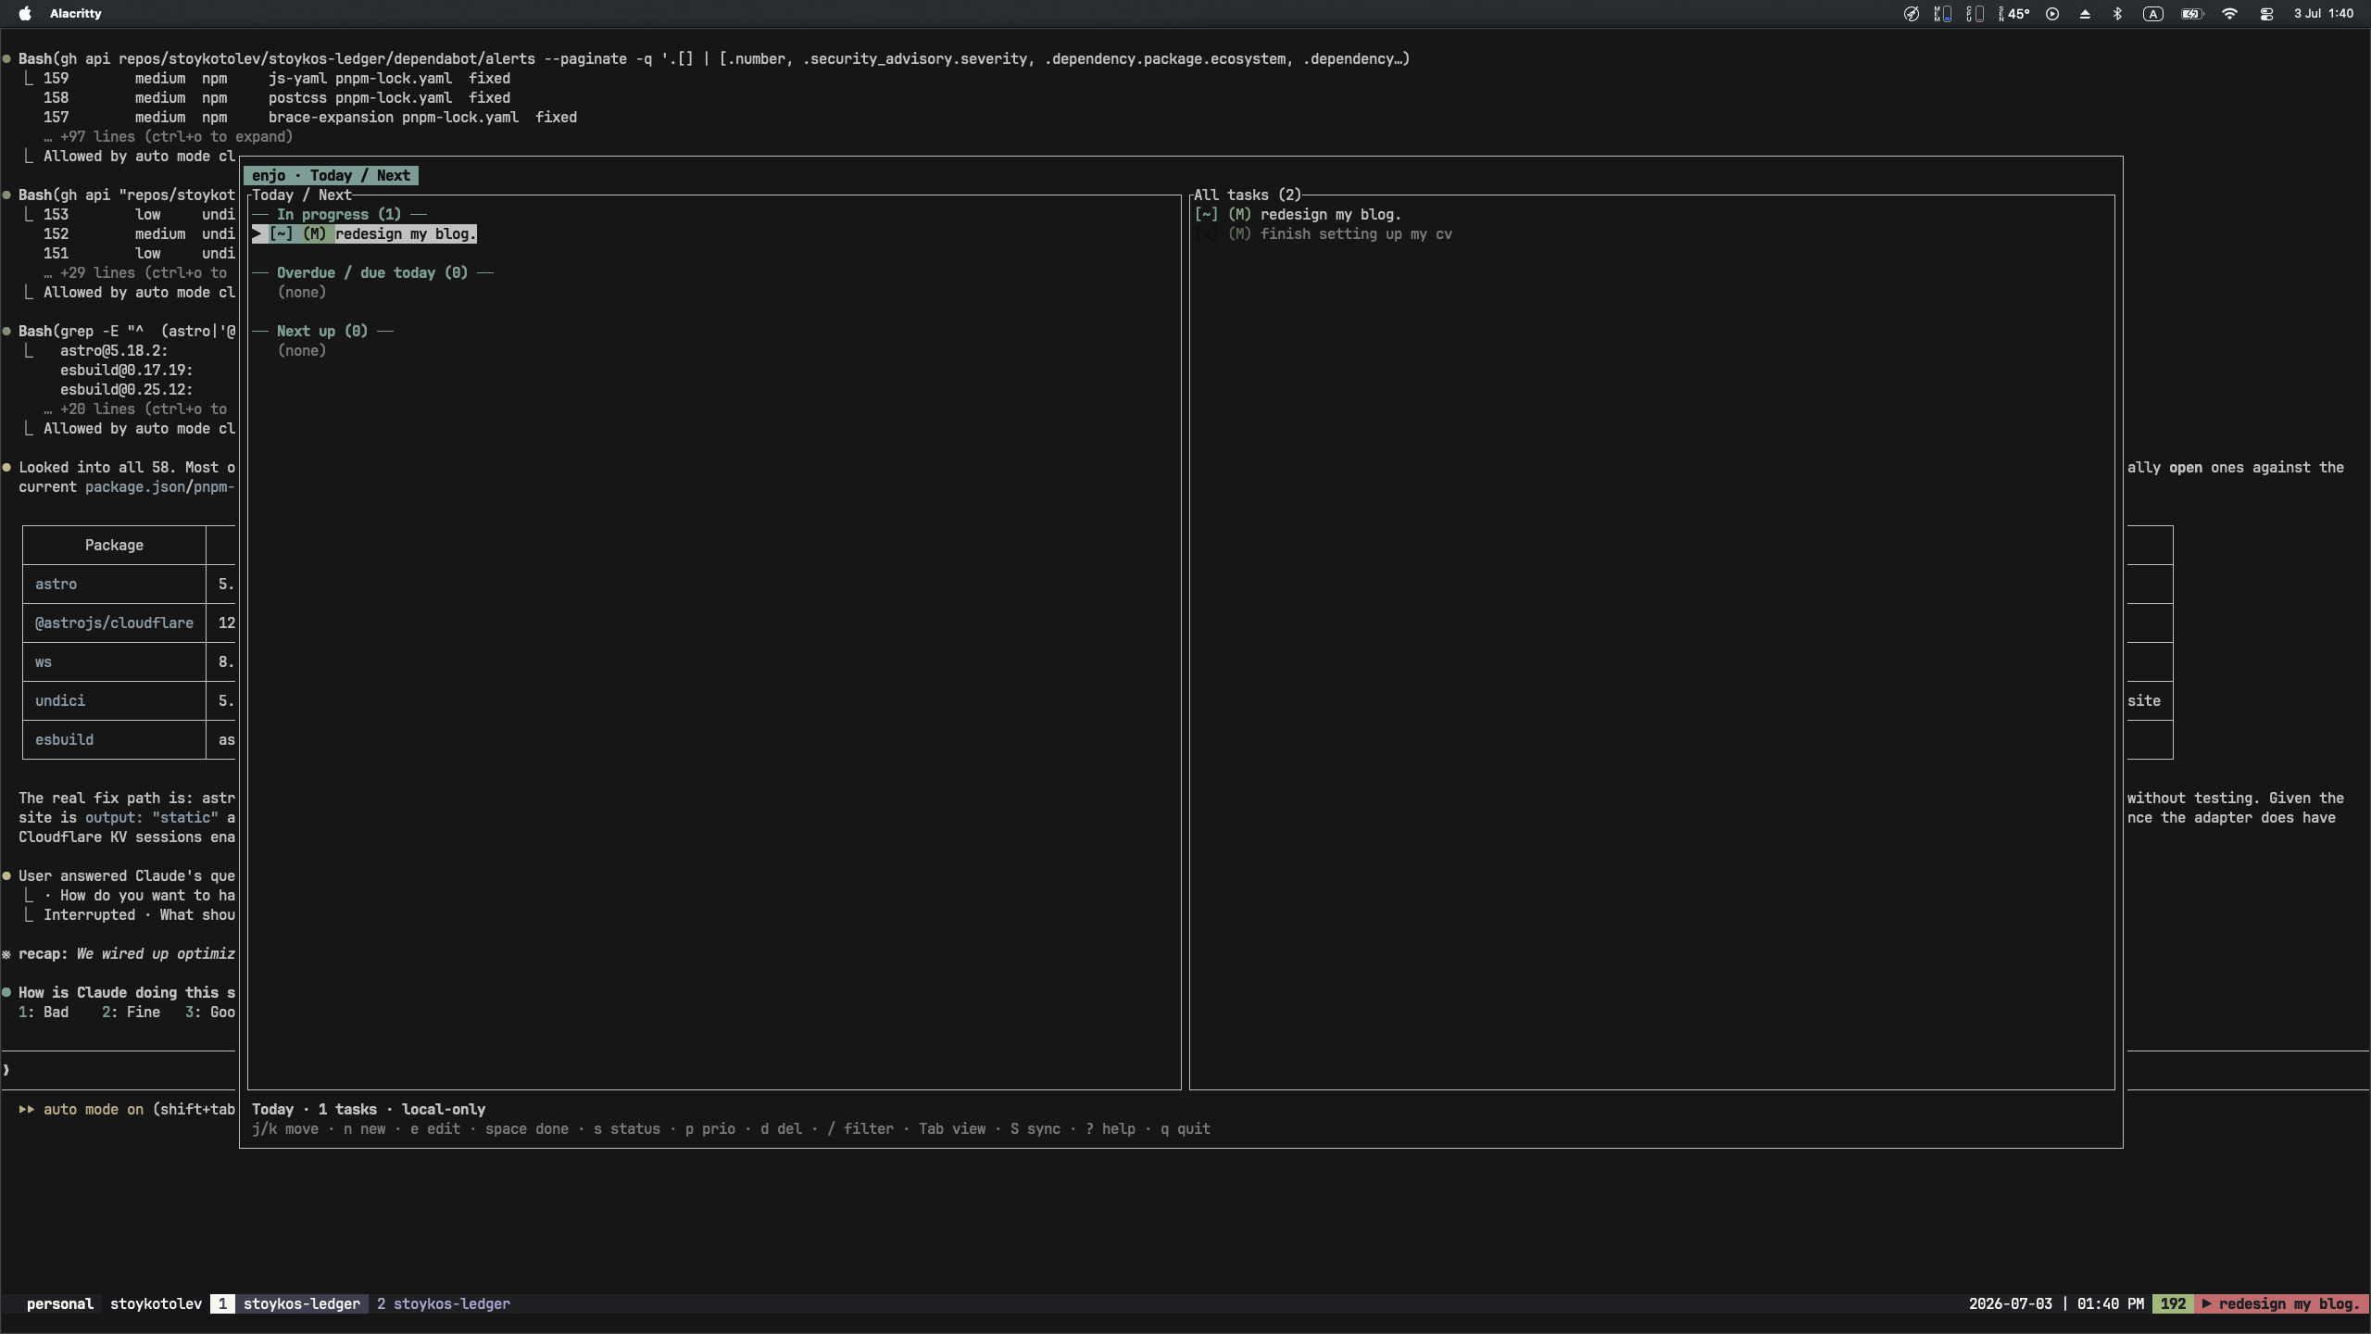Open the Wi-Fi status menu
Screen dimensions: 2371x1334
(x=2229, y=14)
